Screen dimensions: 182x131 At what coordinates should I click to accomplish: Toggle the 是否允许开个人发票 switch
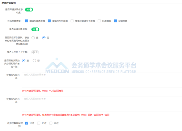[x=35, y=52]
